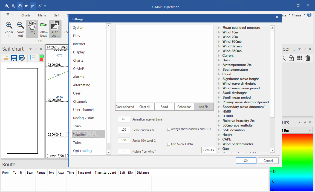Click the Zoom in ribbon button
Image resolution: width=315 pixels, height=192 pixels.
[x=9, y=29]
